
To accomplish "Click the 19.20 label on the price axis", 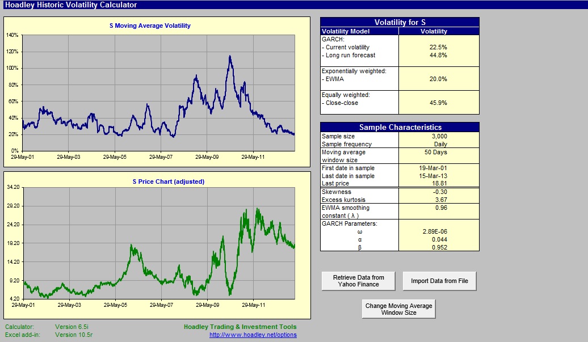I will tap(13, 243).
